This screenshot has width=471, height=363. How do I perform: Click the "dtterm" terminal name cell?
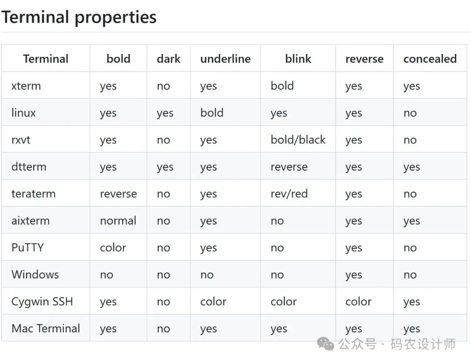tap(29, 167)
